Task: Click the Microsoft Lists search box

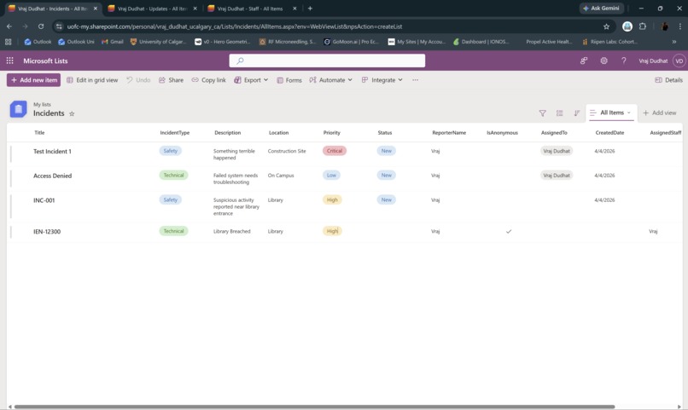Action: click(x=327, y=61)
